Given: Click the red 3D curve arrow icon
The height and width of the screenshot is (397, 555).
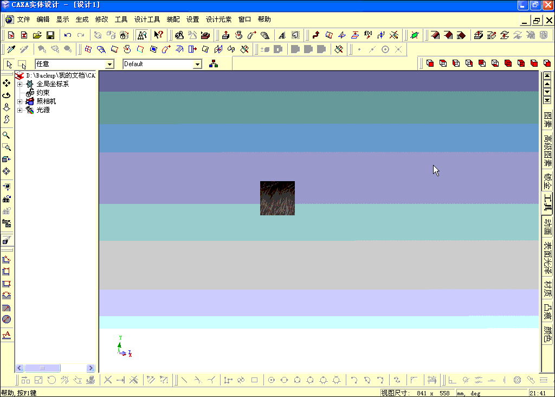Looking at the screenshot, I should [x=316, y=35].
